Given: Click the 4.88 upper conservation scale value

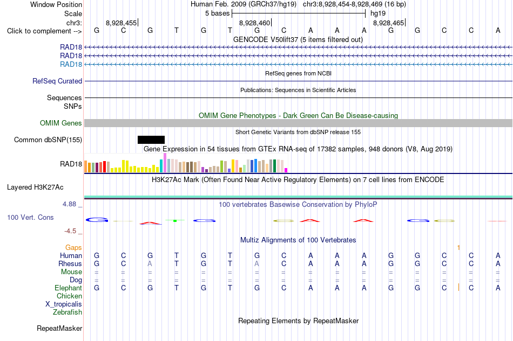Looking at the screenshot, I should pyautogui.click(x=69, y=204).
